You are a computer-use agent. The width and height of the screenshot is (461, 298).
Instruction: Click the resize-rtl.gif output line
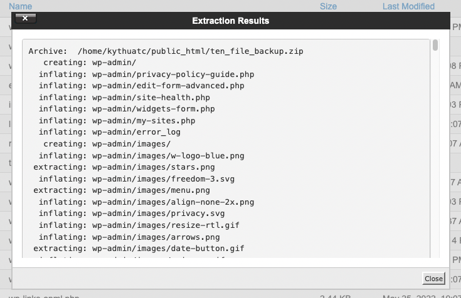pyautogui.click(x=139, y=225)
